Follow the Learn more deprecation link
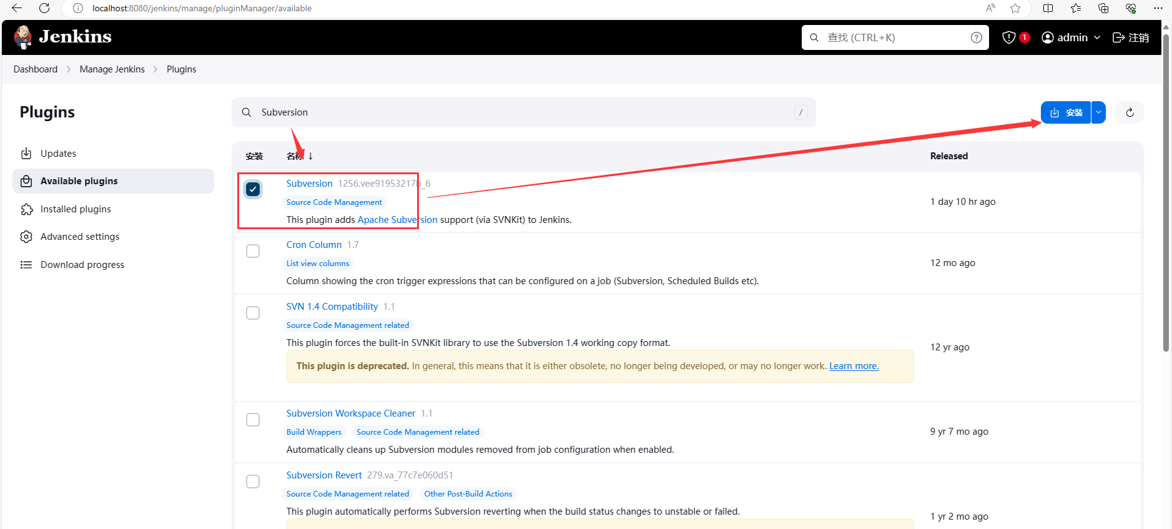Screen dimensions: 1172x529 [x=854, y=366]
